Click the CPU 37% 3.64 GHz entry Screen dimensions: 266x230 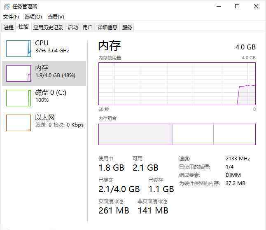coord(52,47)
